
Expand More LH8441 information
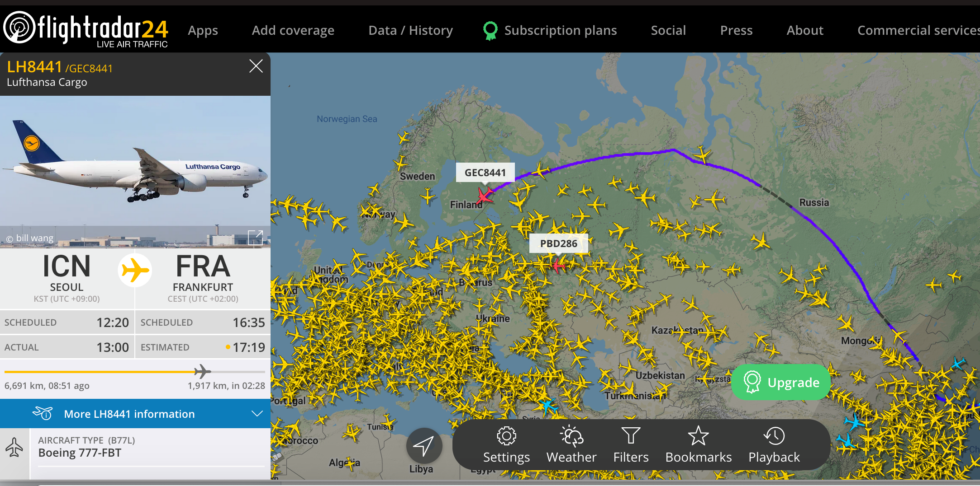point(129,414)
